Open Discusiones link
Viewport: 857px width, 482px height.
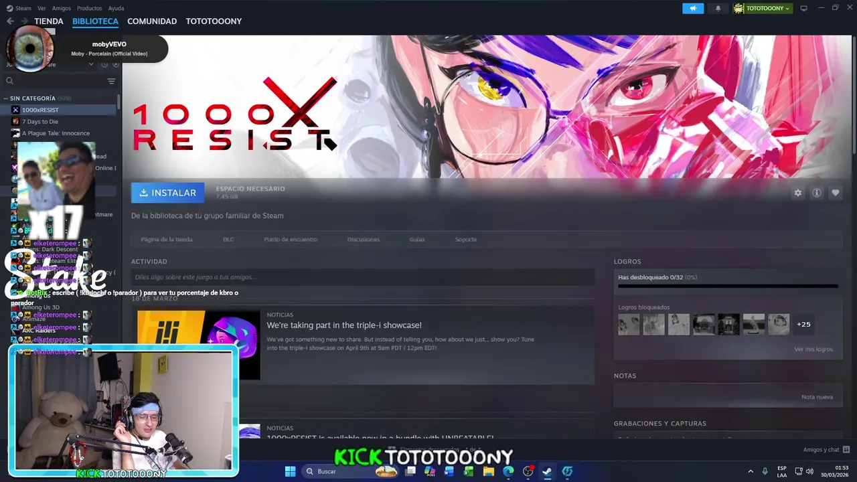364,239
